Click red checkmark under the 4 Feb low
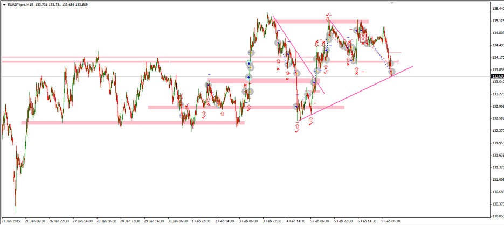Viewport: 504px width, 225px height. point(297,131)
